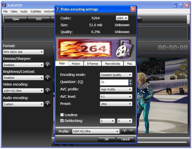The height and width of the screenshot is (149, 192).
Task: Open the Format dropdown MP4 XBOX 360
Action: click(23, 52)
